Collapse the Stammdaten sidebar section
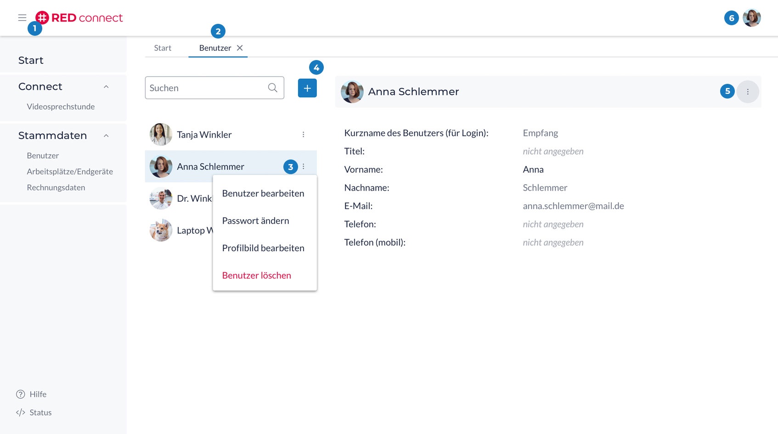778x434 pixels. tap(106, 136)
